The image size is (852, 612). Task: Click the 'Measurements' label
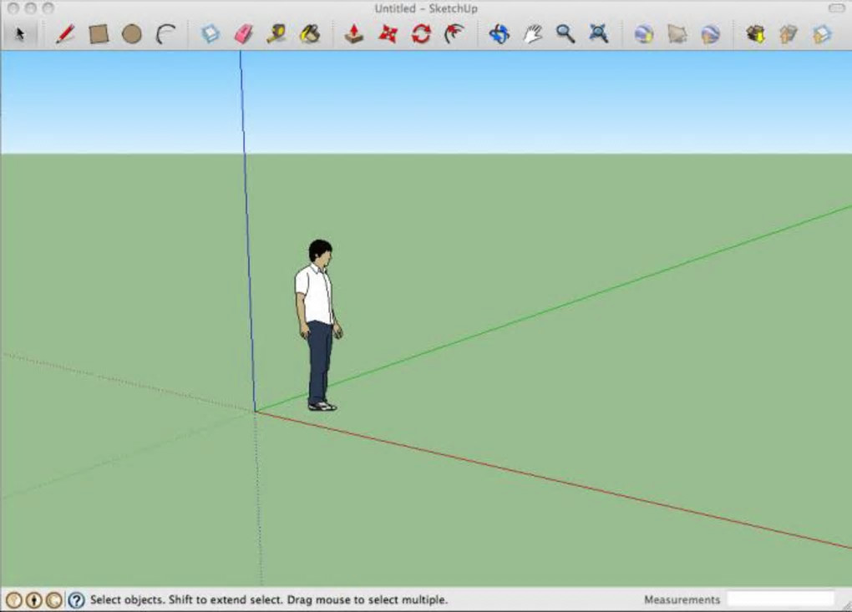coord(682,600)
